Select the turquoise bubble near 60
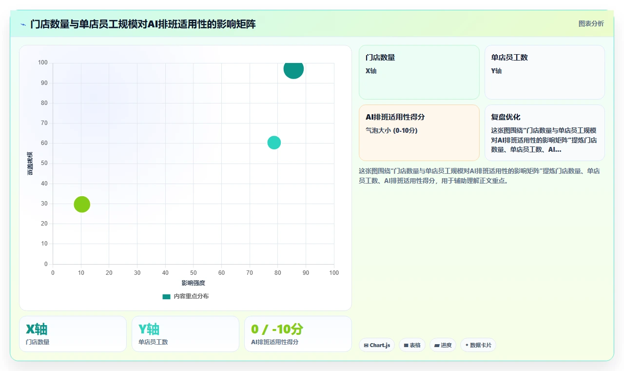The width and height of the screenshot is (624, 371). coord(274,143)
